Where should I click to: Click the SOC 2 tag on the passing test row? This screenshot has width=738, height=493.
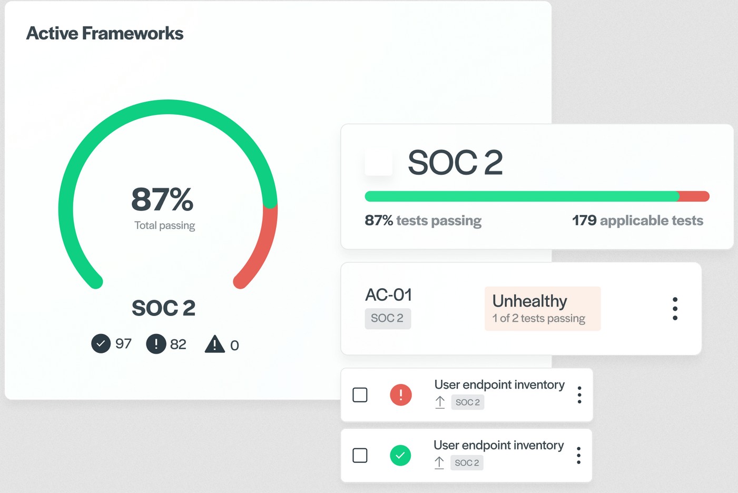tap(467, 462)
